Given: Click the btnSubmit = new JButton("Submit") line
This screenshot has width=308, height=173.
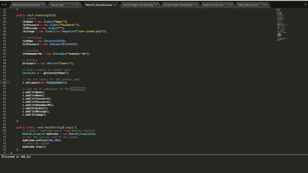Looking at the screenshot, I should pyautogui.click(x=48, y=63).
